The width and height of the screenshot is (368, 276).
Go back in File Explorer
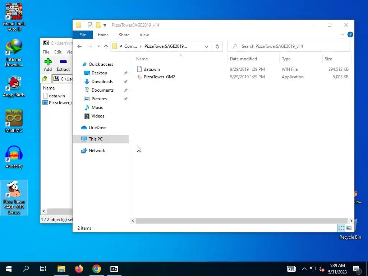[x=79, y=46]
